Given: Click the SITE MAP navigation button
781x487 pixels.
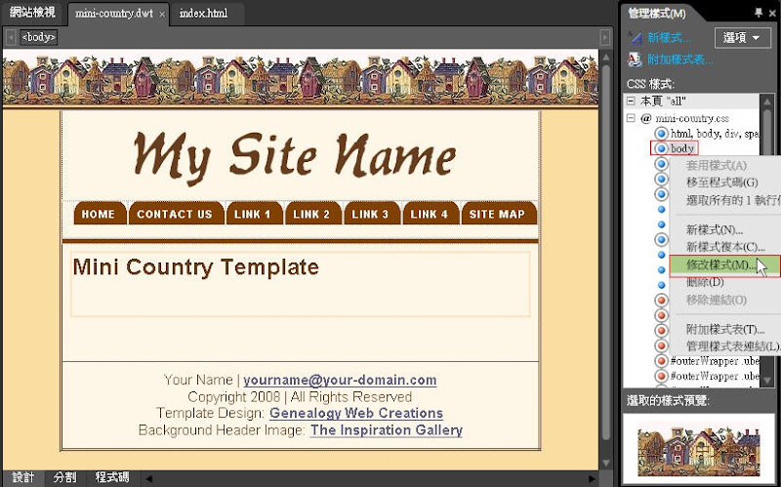Looking at the screenshot, I should (x=499, y=213).
